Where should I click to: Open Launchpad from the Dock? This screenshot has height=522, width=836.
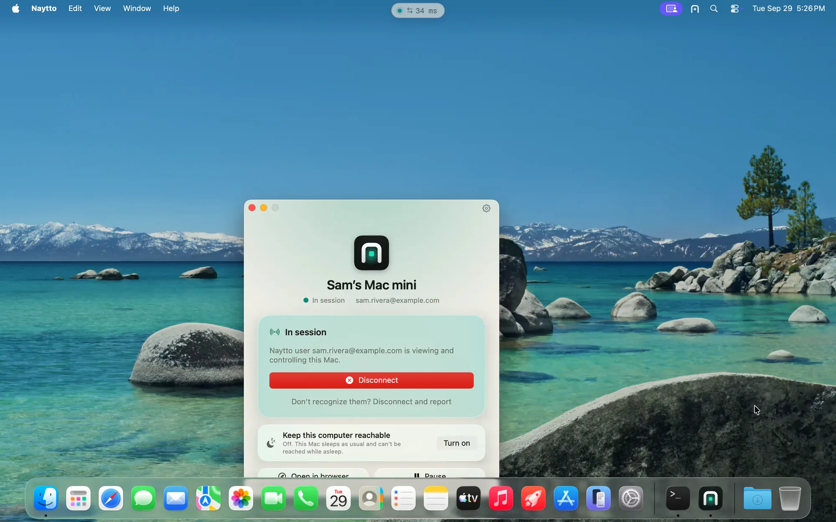78,498
